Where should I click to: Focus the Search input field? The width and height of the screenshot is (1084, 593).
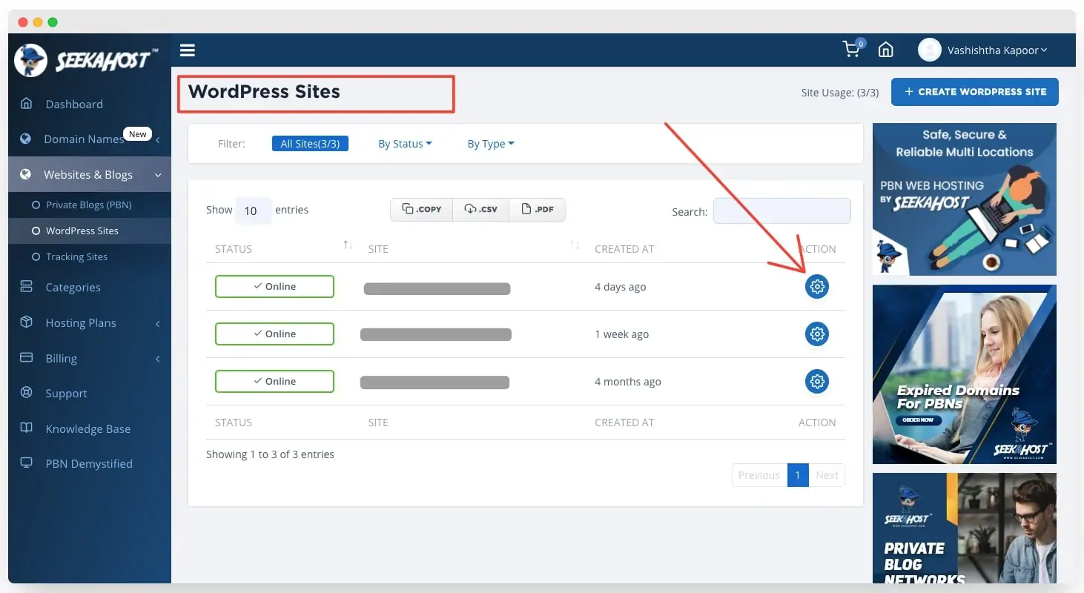click(782, 211)
